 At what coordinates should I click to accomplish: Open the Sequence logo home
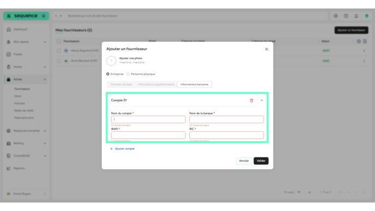pyautogui.click(x=26, y=16)
